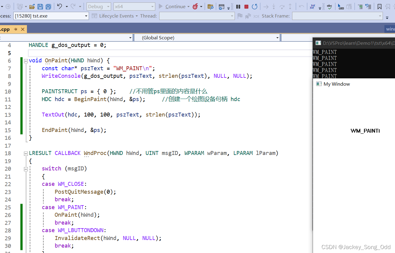Click HANDLE g_dos_output declaration on line 4

(x=67, y=45)
